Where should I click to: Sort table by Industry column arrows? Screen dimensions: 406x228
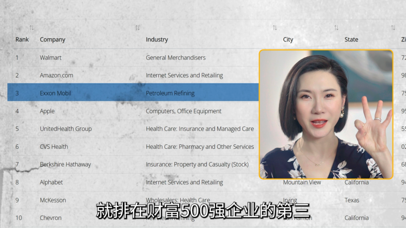pos(275,28)
